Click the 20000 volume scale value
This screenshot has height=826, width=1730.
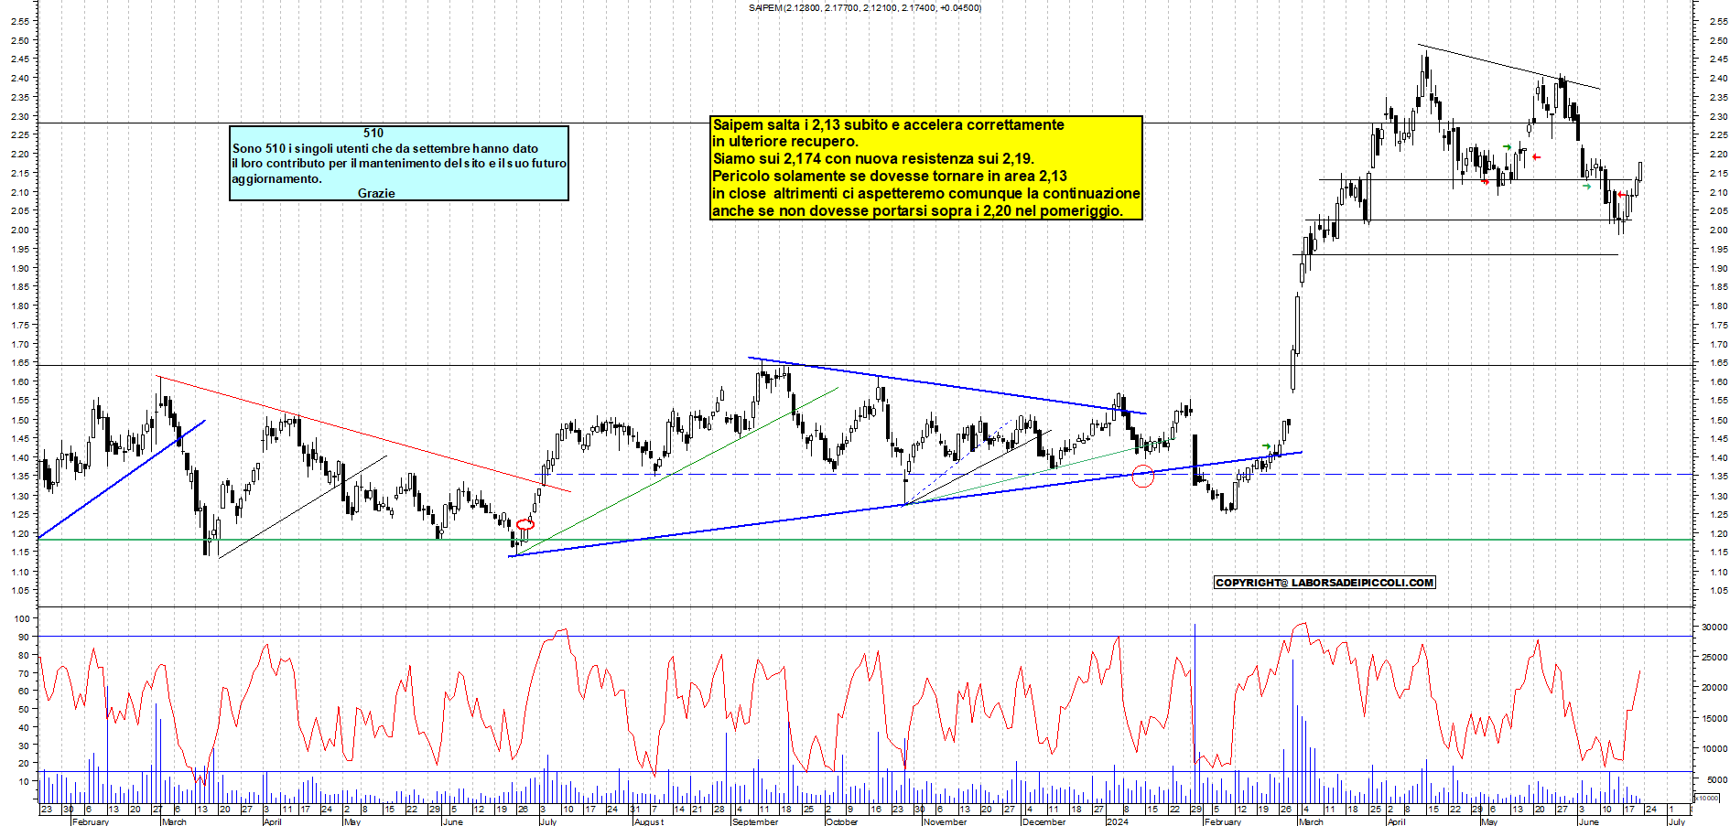(1714, 688)
